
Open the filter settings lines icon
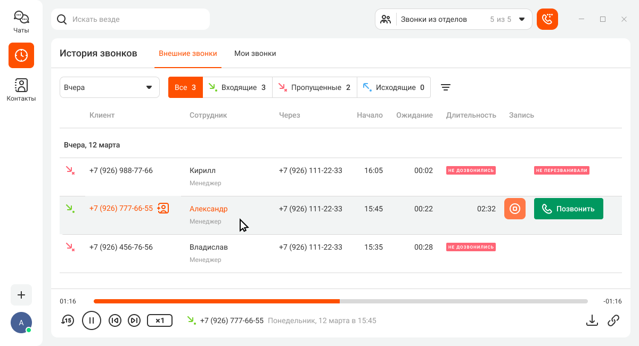click(x=446, y=87)
